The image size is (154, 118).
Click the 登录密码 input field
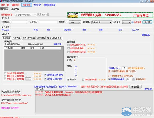click(x=48, y=22)
